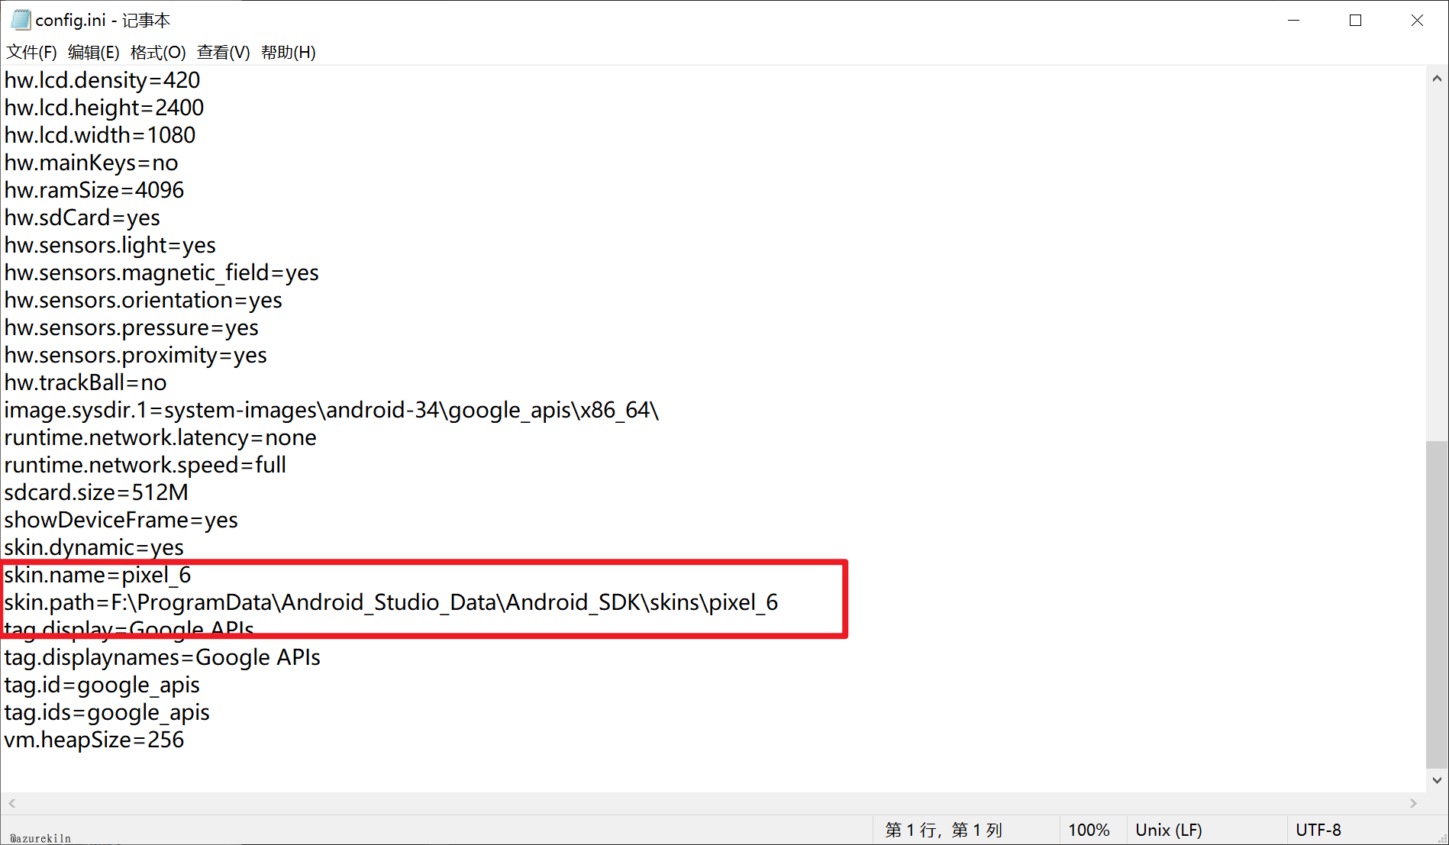This screenshot has height=845, width=1449.
Task: Open the 帮助(H) menu
Action: (x=288, y=52)
